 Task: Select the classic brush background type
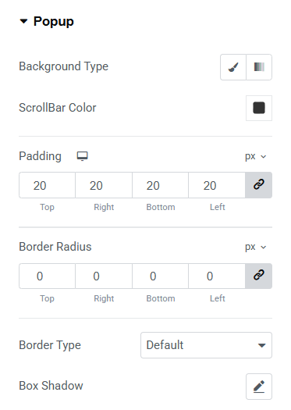pyautogui.click(x=233, y=67)
